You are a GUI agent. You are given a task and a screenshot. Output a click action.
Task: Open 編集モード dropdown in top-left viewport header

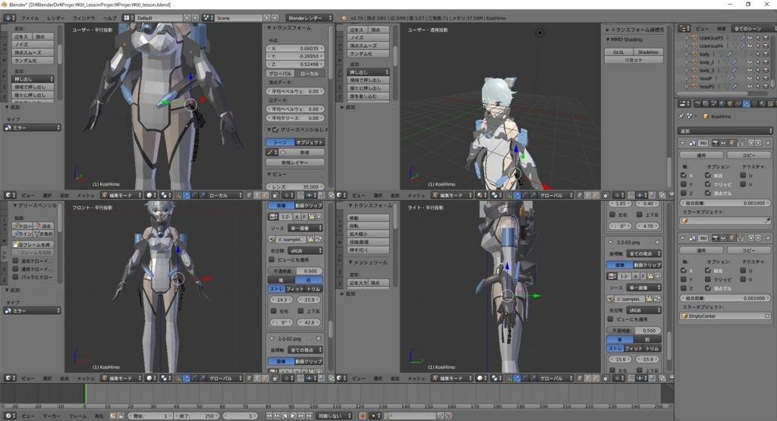(122, 196)
